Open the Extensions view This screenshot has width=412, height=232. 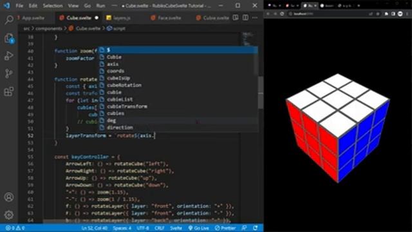tap(9, 92)
